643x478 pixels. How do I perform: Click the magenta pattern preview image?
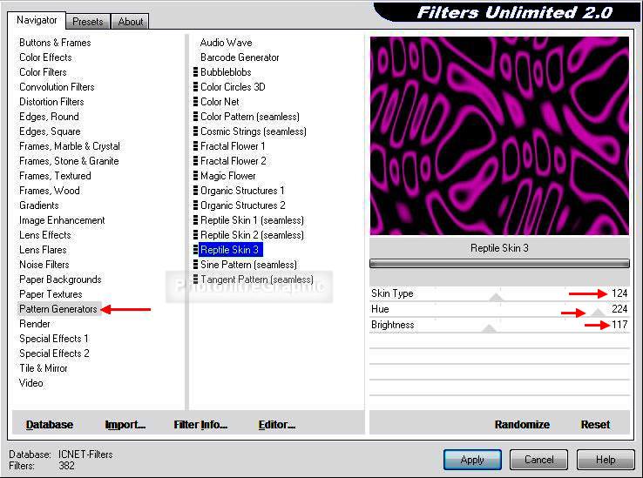(x=499, y=135)
